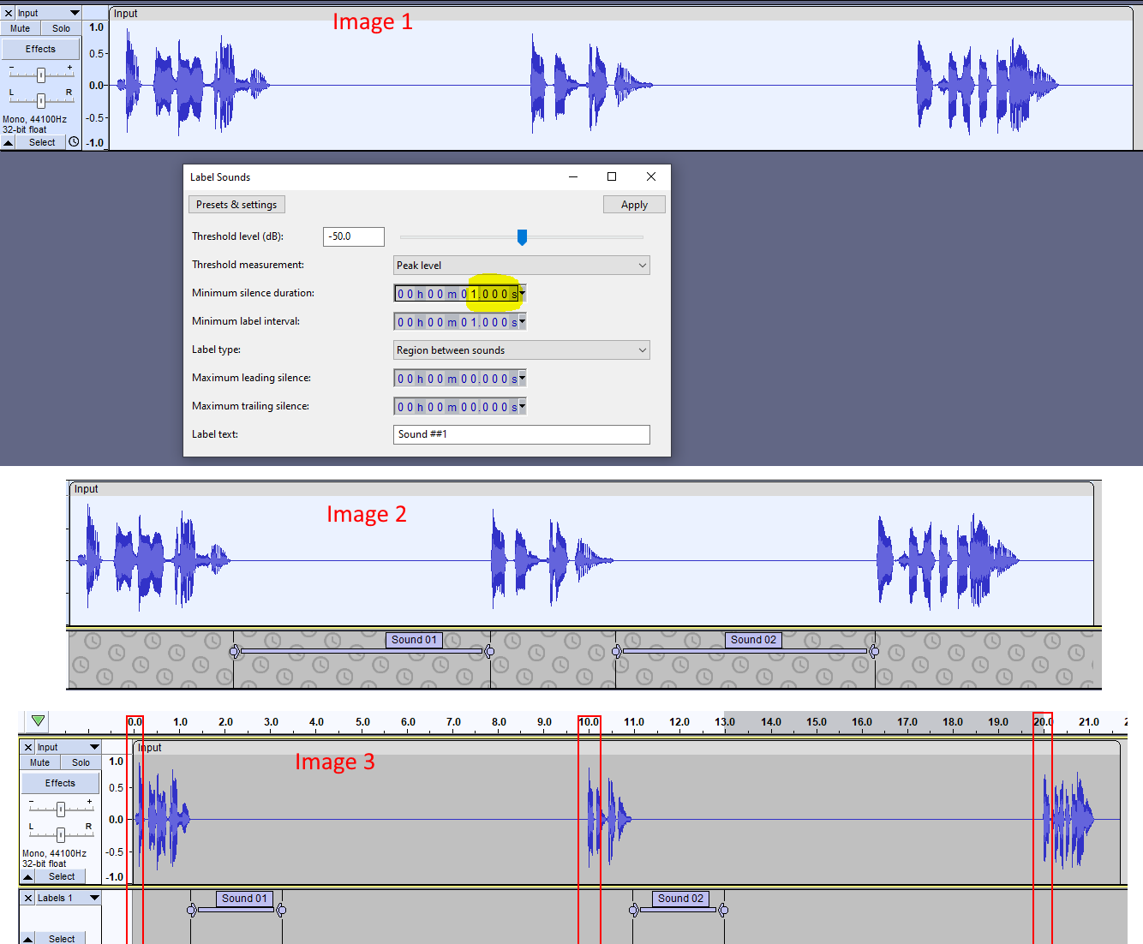Solo the Input track
This screenshot has width=1143, height=944.
click(x=59, y=27)
